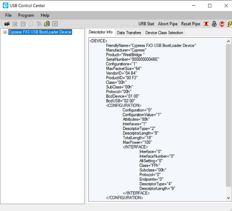Click the play arrow toolbar icon
This screenshot has height=211, width=232.
click(55, 24)
